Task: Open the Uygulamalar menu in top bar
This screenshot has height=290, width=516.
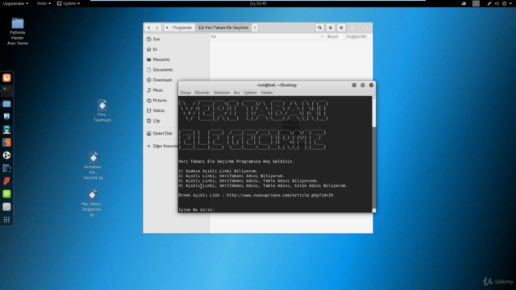Action: 15,3
